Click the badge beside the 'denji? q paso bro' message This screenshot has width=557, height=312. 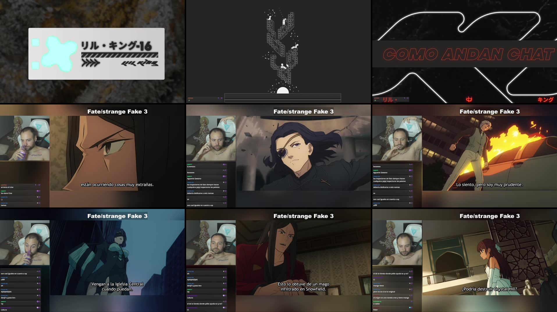click(x=223, y=284)
